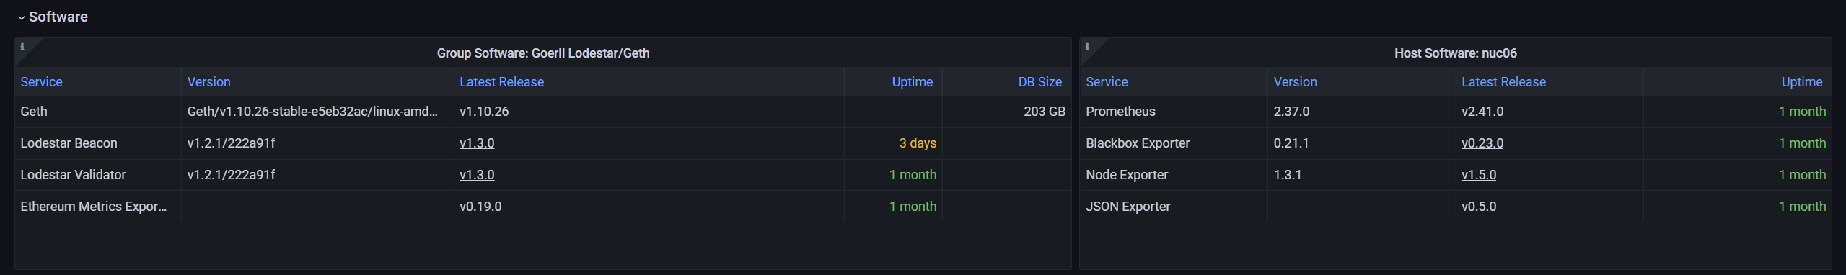Viewport: 1846px width, 275px height.
Task: Open Prometheus v2.41.0 release link
Action: 1482,112
